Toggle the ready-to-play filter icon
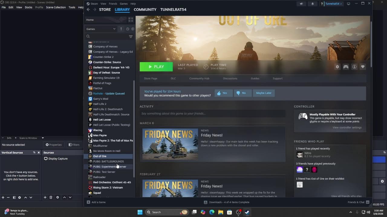Viewport: 387px width, 217px height. tap(132, 29)
